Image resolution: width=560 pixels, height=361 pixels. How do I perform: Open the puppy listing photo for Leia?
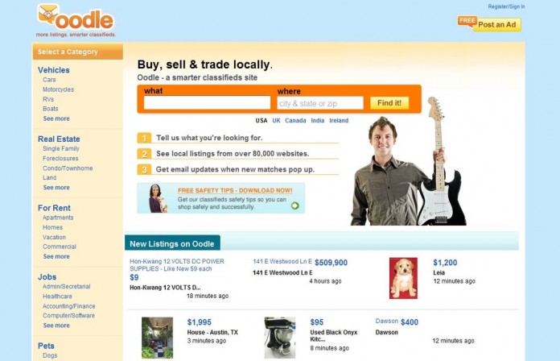click(403, 278)
